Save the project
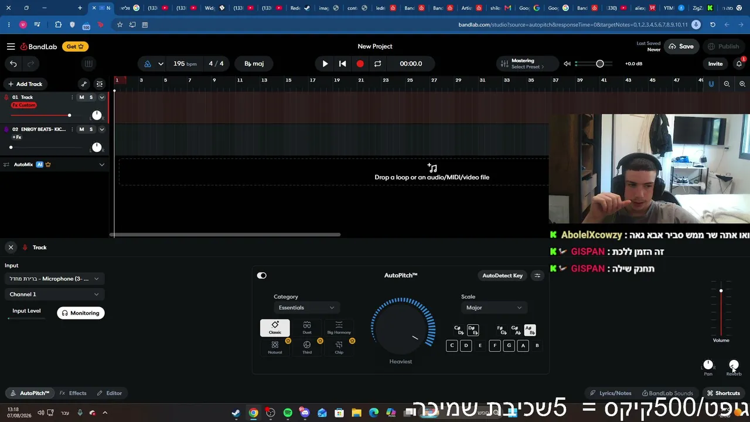This screenshot has height=422, width=750. pyautogui.click(x=681, y=46)
